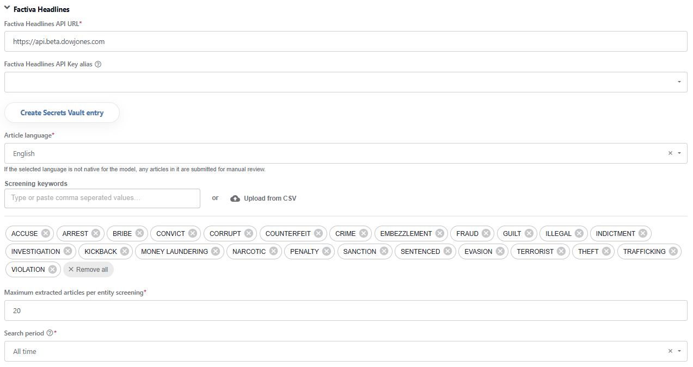Open the Search period dropdown arrow
Screen dimensions: 693x367
pos(679,351)
